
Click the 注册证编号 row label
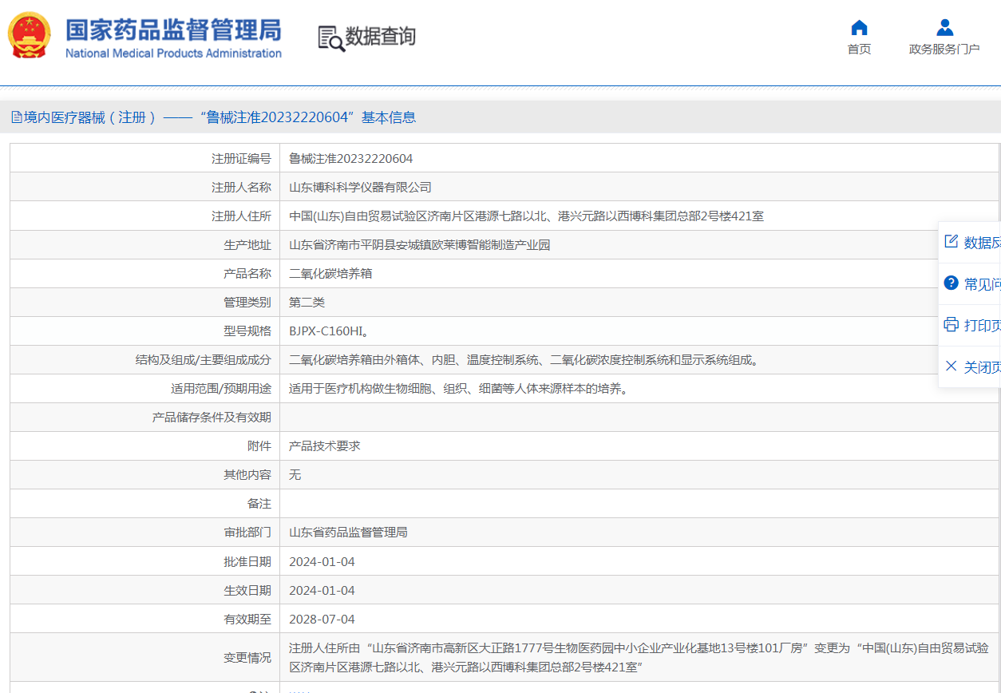[241, 159]
